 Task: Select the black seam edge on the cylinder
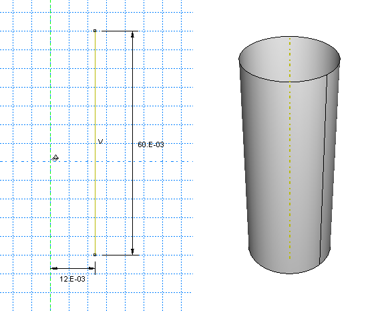pos(323,170)
